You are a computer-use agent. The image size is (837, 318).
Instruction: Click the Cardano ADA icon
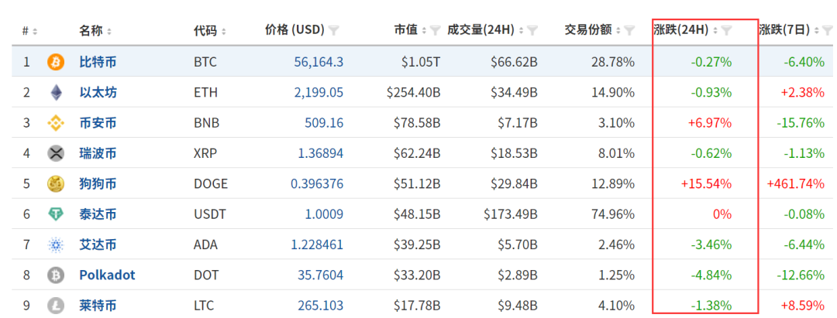(x=56, y=245)
